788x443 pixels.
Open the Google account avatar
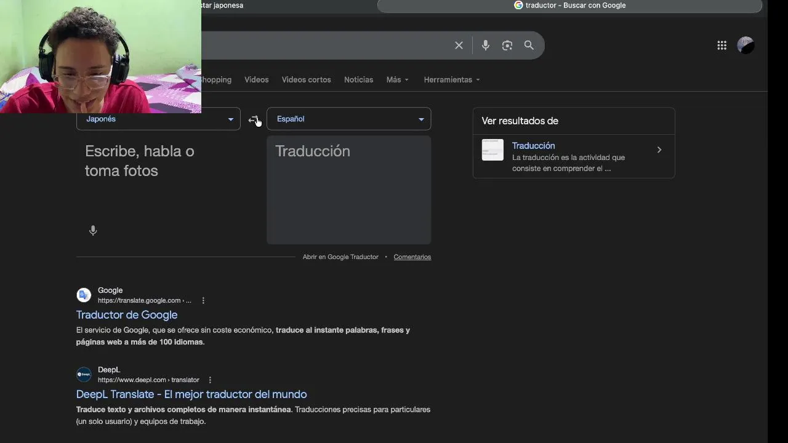pos(746,46)
